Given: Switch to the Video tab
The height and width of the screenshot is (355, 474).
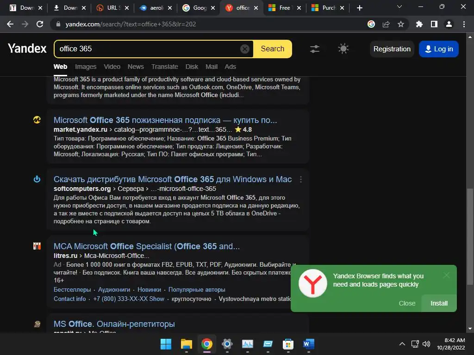Looking at the screenshot, I should 112,67.
